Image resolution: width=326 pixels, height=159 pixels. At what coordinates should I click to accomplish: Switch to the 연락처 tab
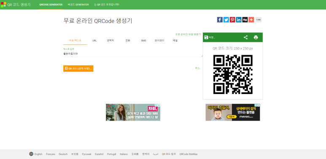click(110, 40)
